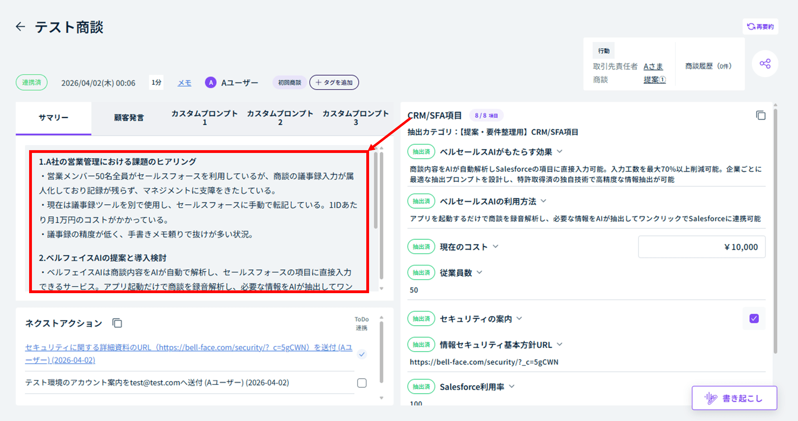Click the Aユーザー avatar icon

coord(210,82)
